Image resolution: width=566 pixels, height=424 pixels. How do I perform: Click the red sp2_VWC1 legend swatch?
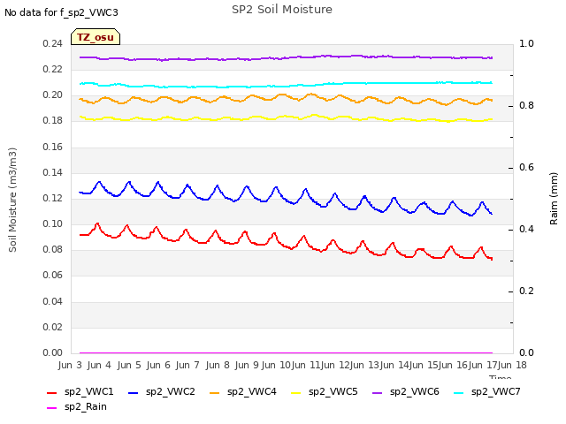[51, 392]
